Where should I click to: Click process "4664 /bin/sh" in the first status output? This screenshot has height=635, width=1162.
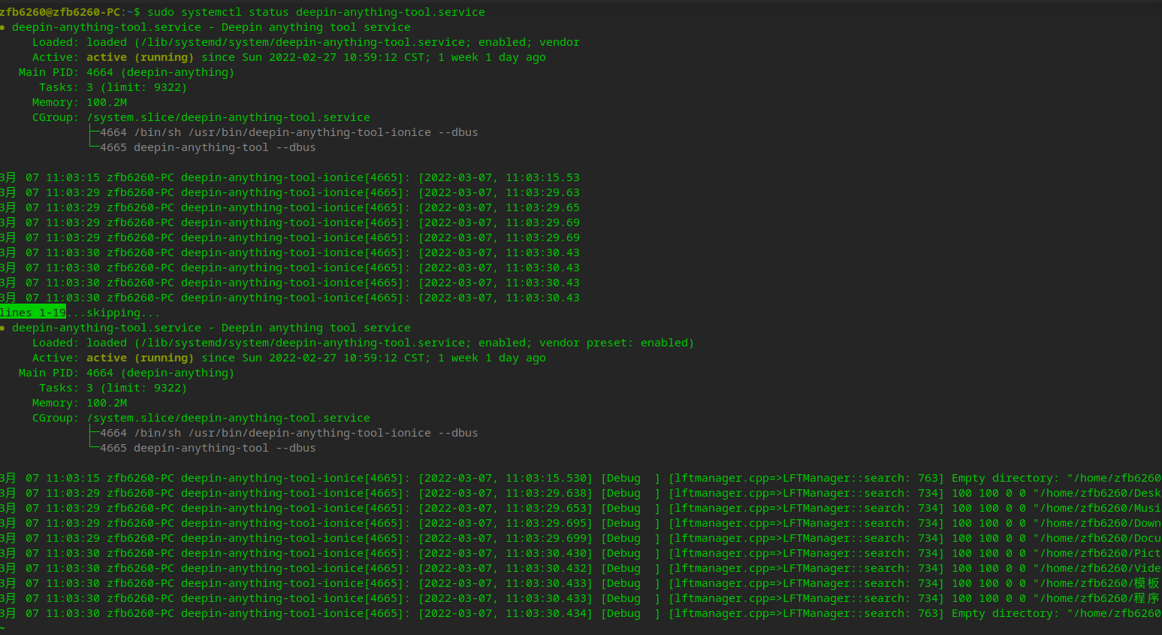point(140,132)
